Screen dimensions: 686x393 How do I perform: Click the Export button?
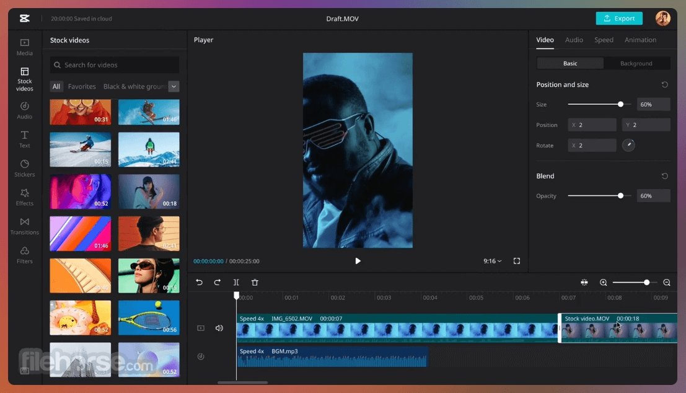tap(619, 19)
